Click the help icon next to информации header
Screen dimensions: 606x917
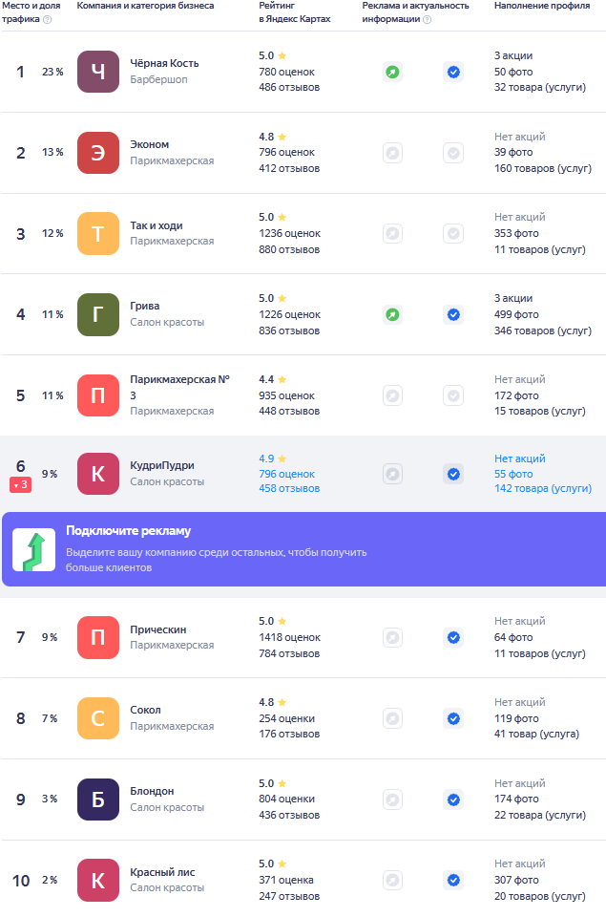pos(427,19)
